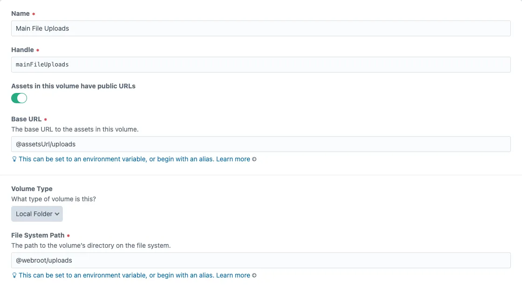Click the Name field label
The height and width of the screenshot is (291, 522).
(20, 13)
